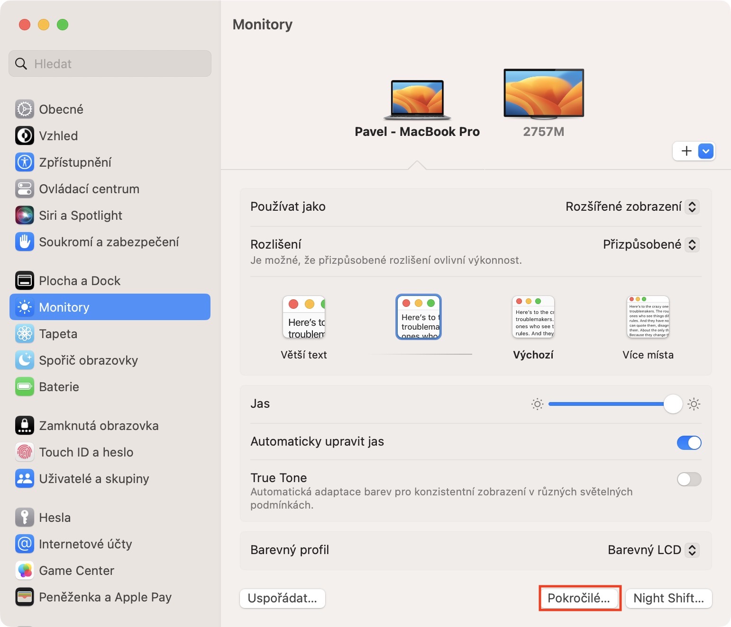
Task: Open the Peněženka a Apple Pay icon
Action: tap(25, 597)
